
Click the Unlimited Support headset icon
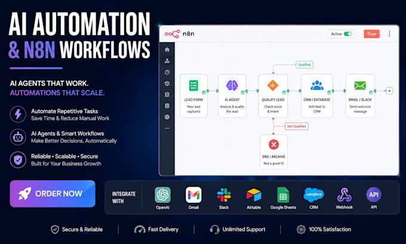coord(215,230)
